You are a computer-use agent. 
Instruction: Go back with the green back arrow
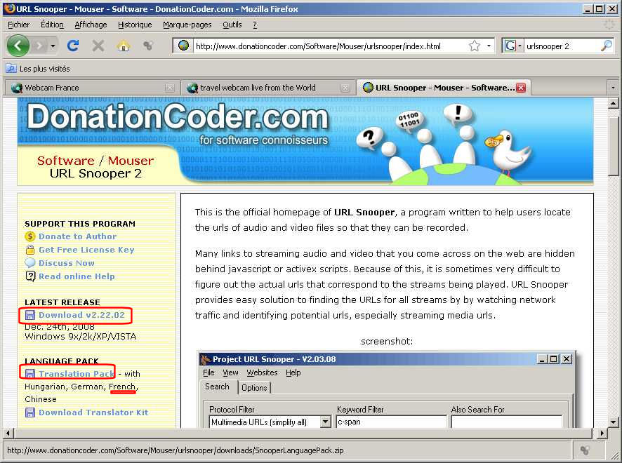pyautogui.click(x=18, y=46)
